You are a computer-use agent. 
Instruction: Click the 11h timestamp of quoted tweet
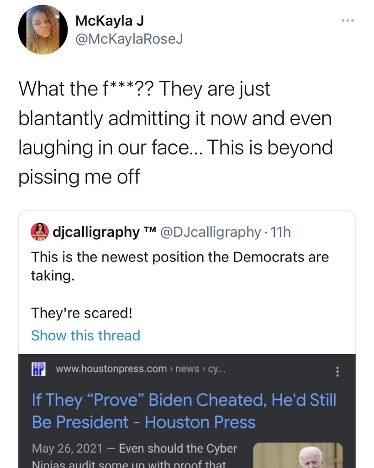[280, 232]
